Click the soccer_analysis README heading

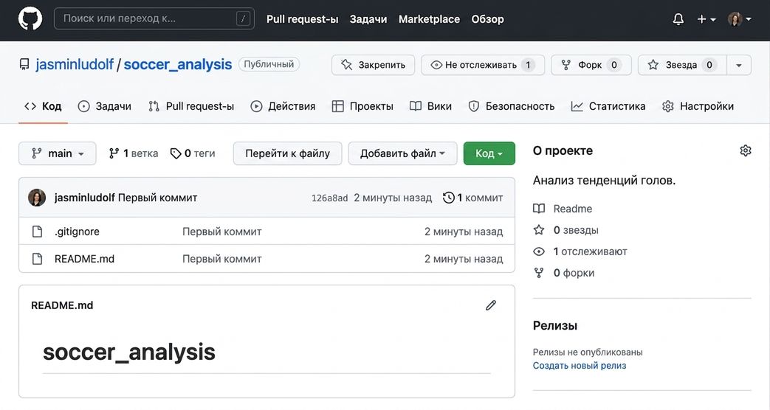(129, 352)
